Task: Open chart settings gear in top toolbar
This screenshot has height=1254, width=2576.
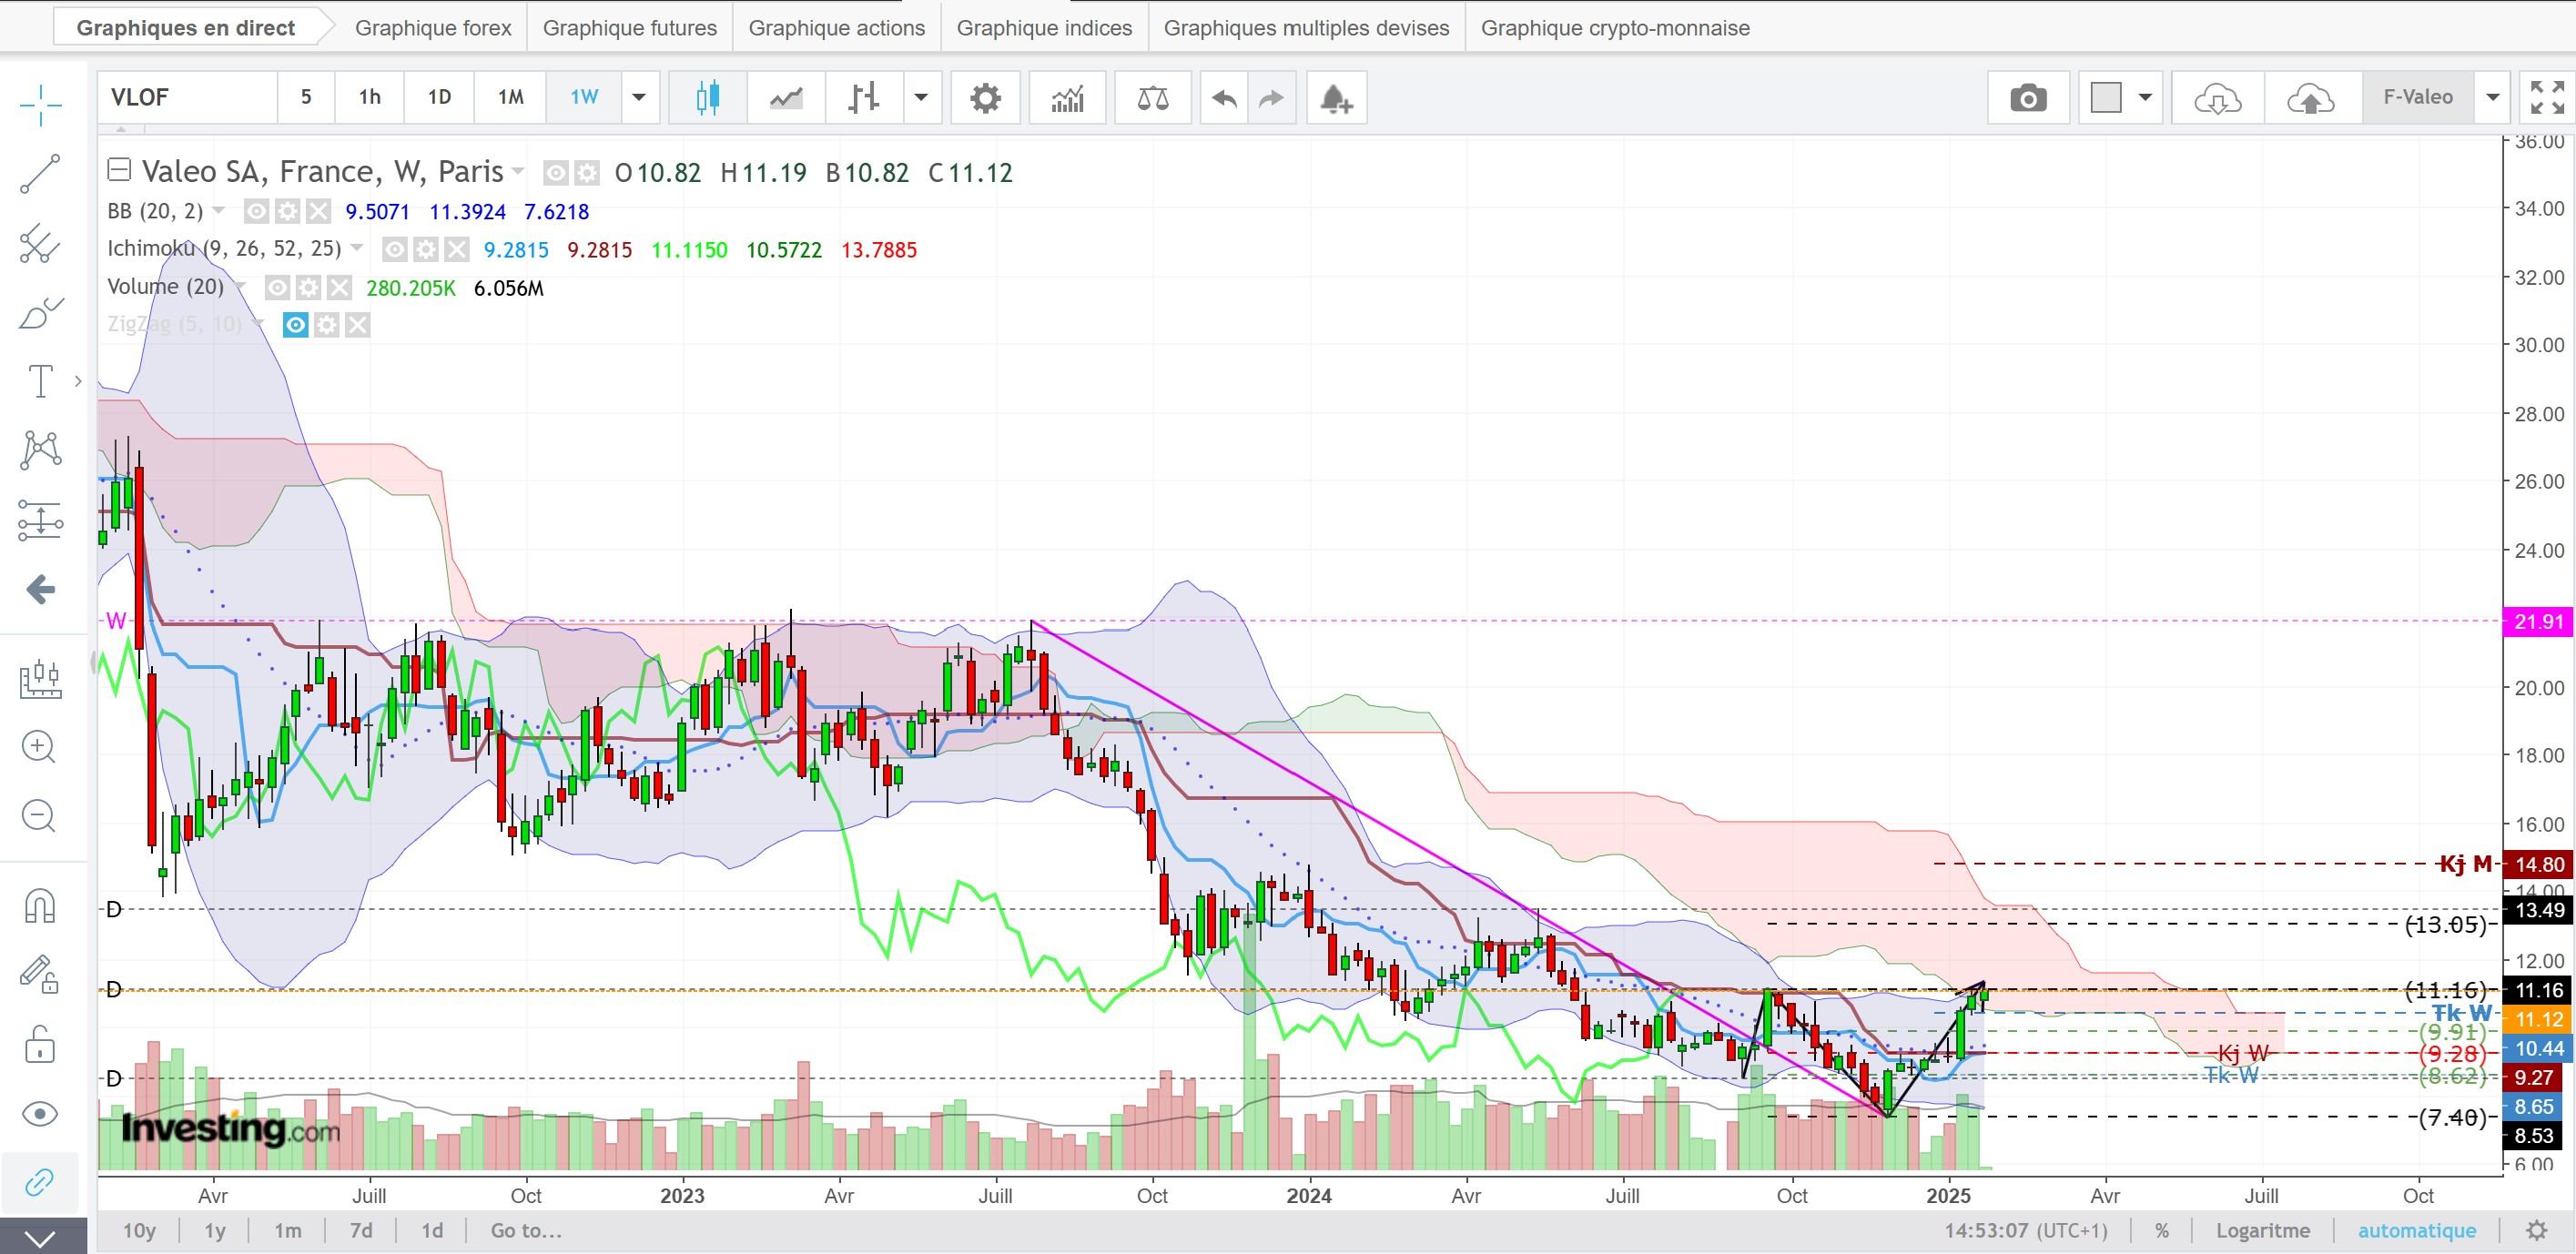Action: pyautogui.click(x=985, y=98)
